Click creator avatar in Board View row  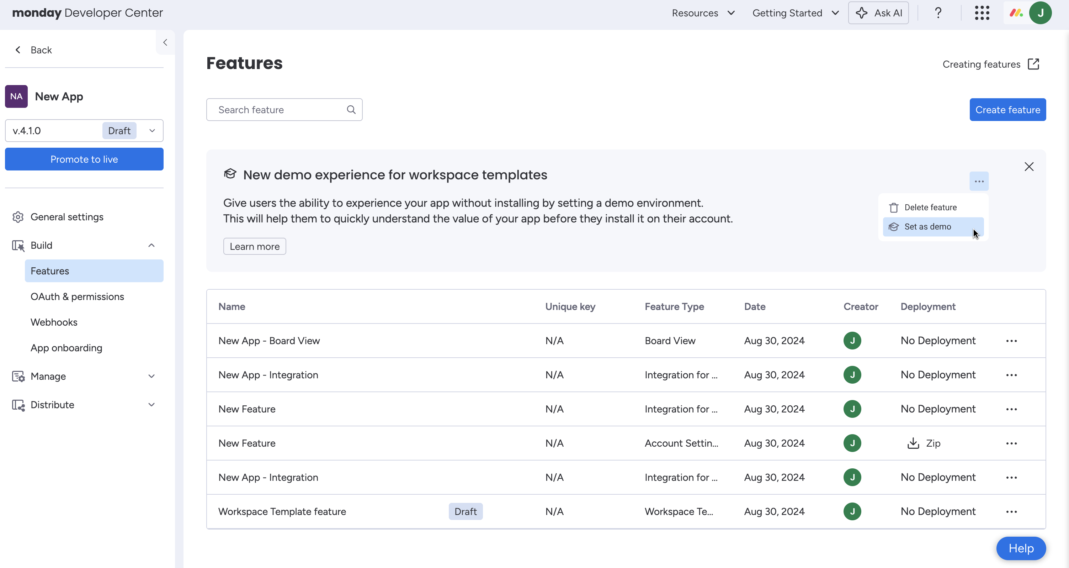852,341
